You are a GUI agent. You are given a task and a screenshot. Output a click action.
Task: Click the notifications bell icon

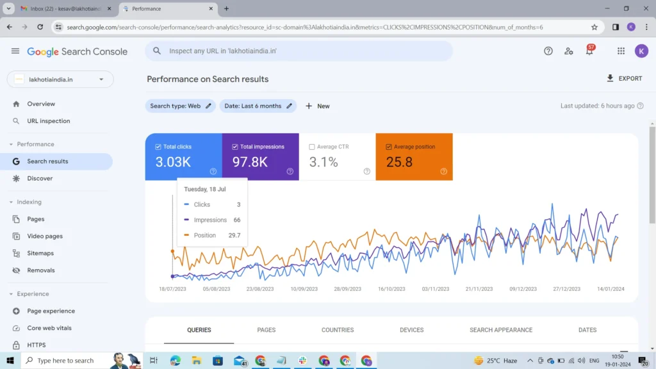589,51
